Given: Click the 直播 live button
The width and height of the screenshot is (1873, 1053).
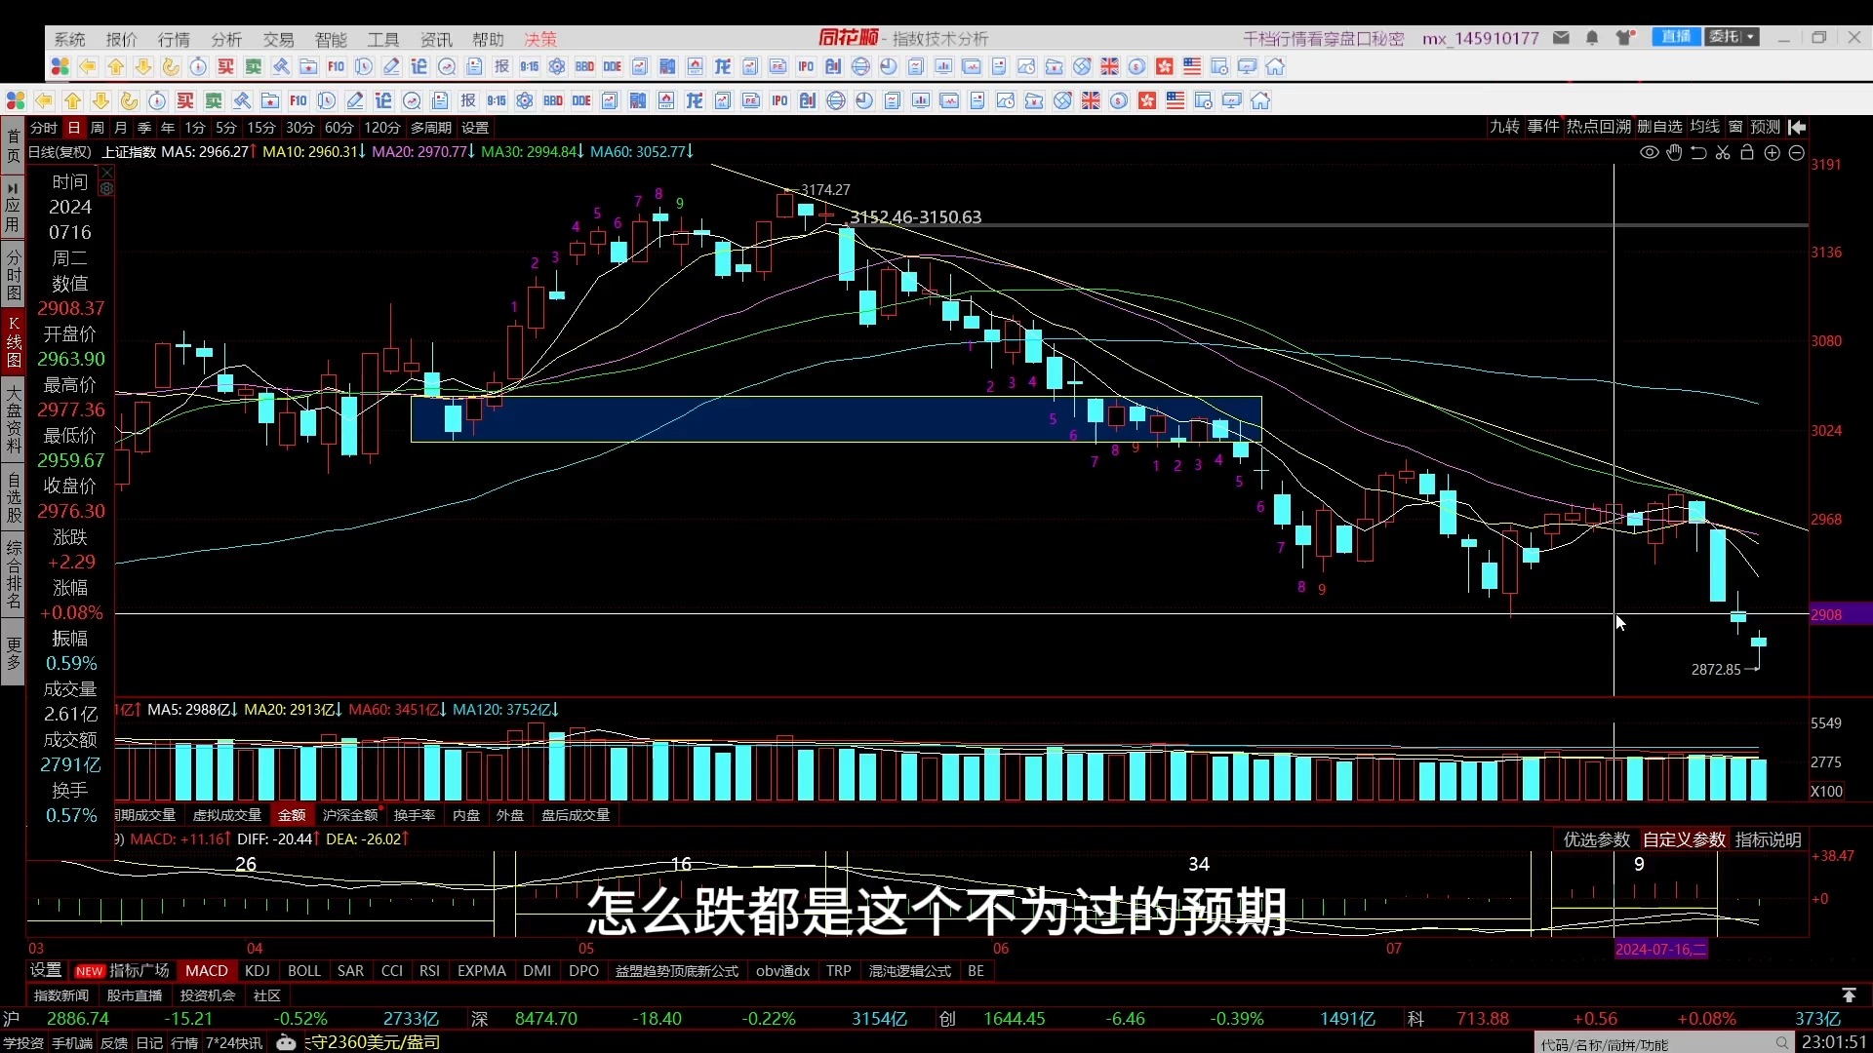Looking at the screenshot, I should pos(1676,37).
